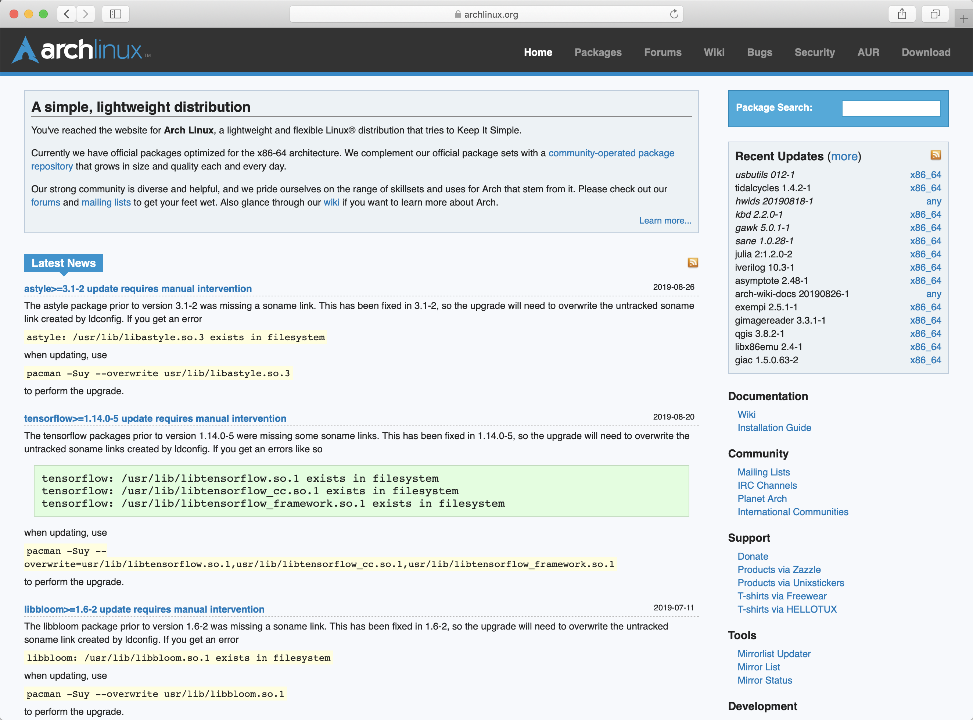The width and height of the screenshot is (973, 720).
Task: Click the Learn more... link
Action: [x=665, y=221]
